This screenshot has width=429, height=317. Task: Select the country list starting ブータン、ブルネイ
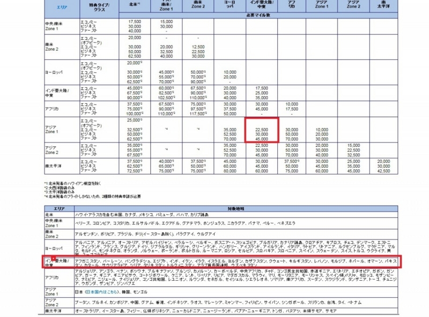coord(218,302)
